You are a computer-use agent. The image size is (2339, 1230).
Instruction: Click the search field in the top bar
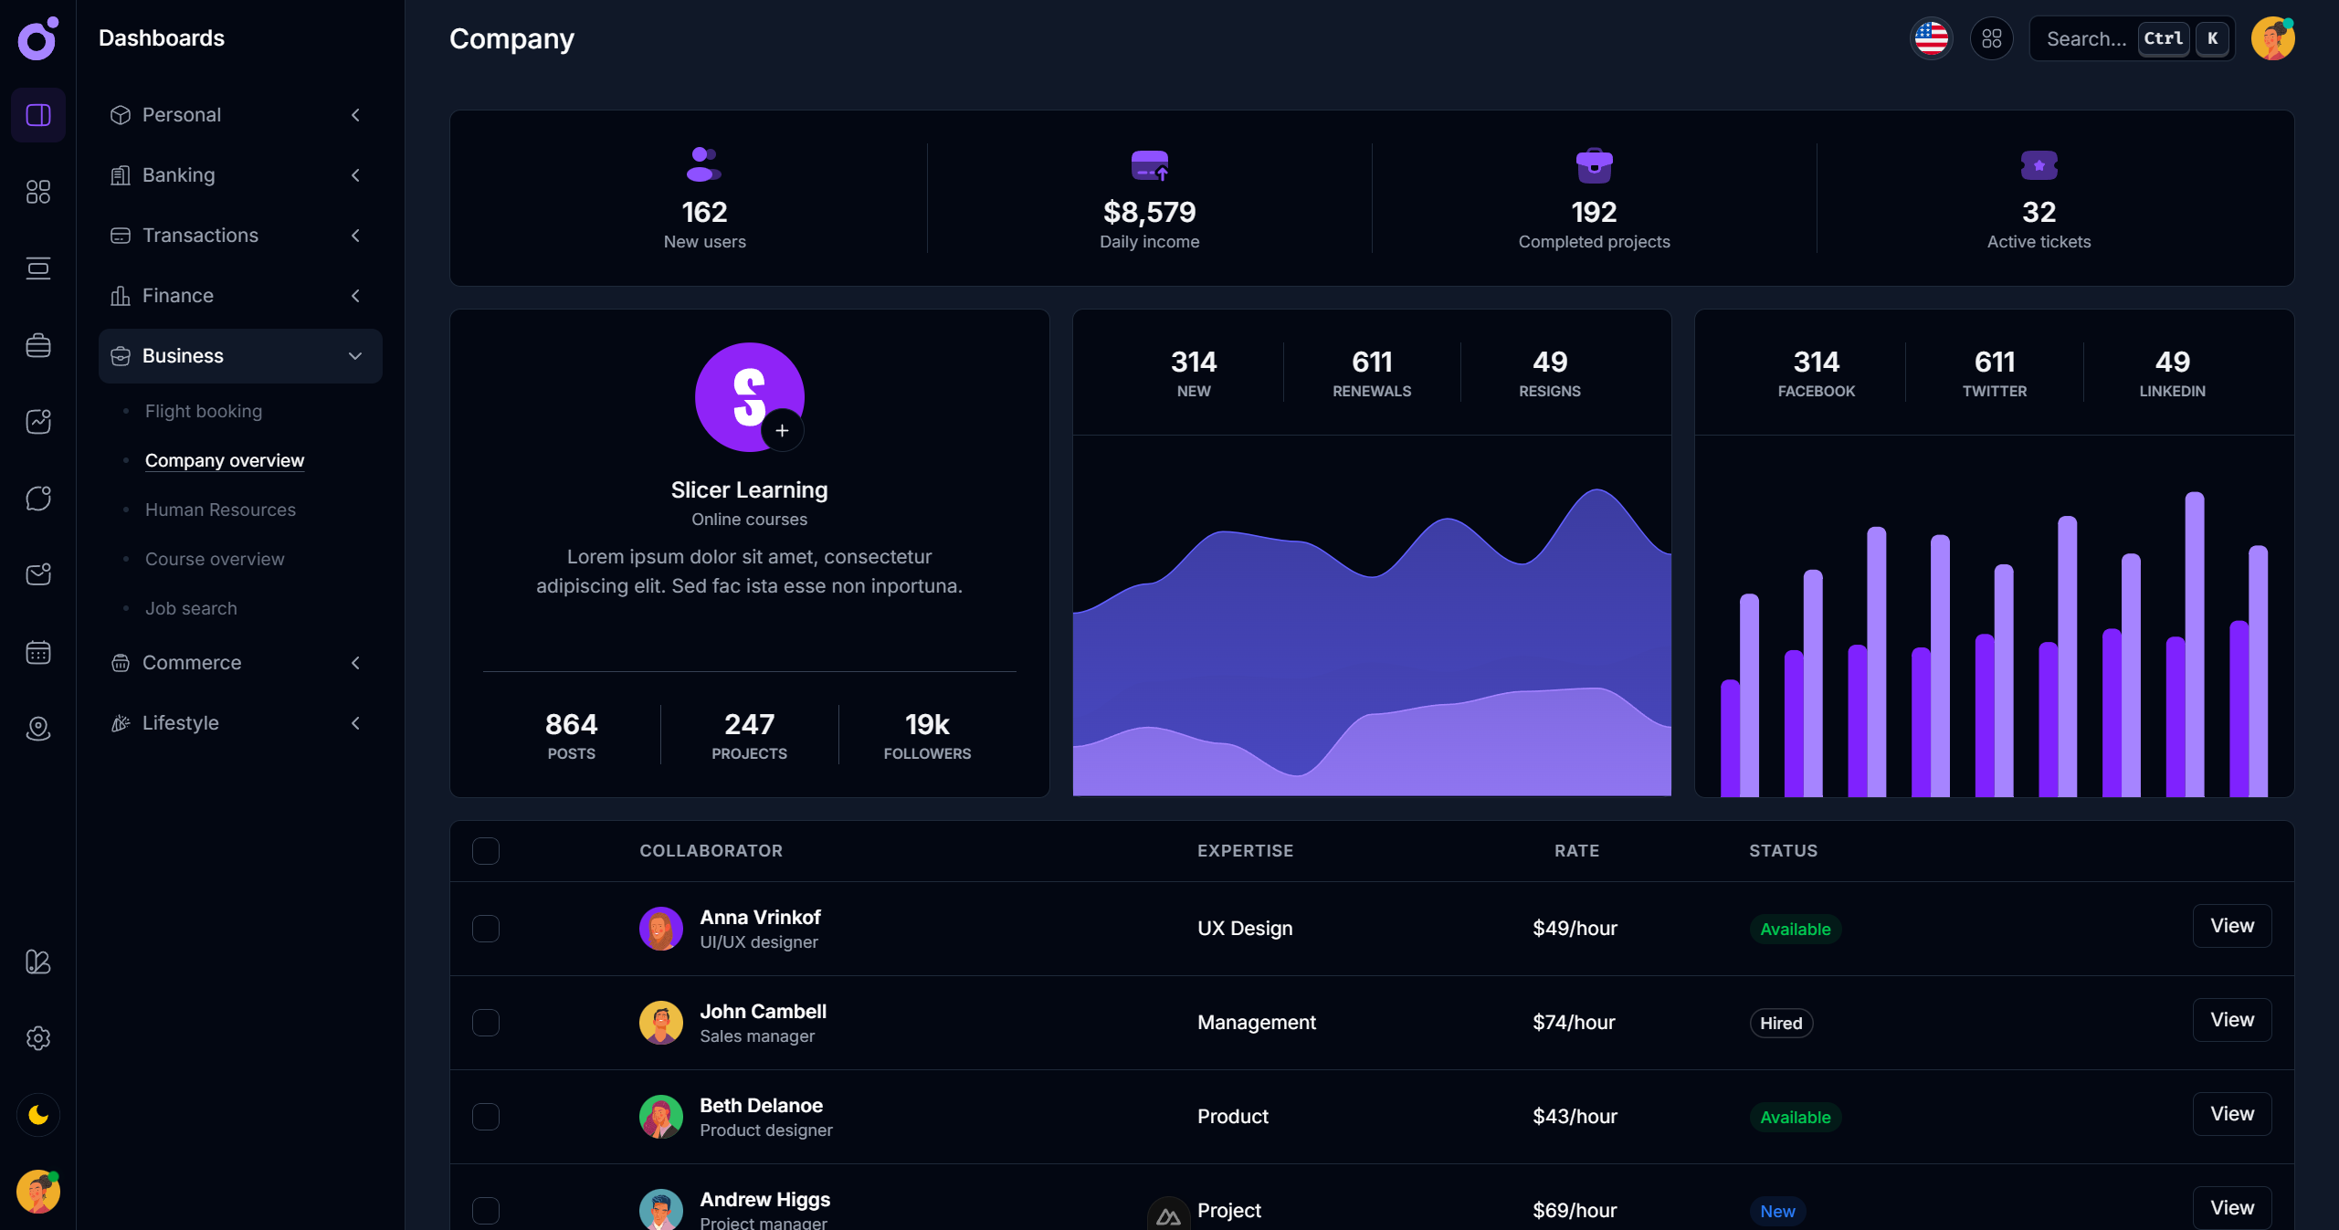click(2087, 38)
